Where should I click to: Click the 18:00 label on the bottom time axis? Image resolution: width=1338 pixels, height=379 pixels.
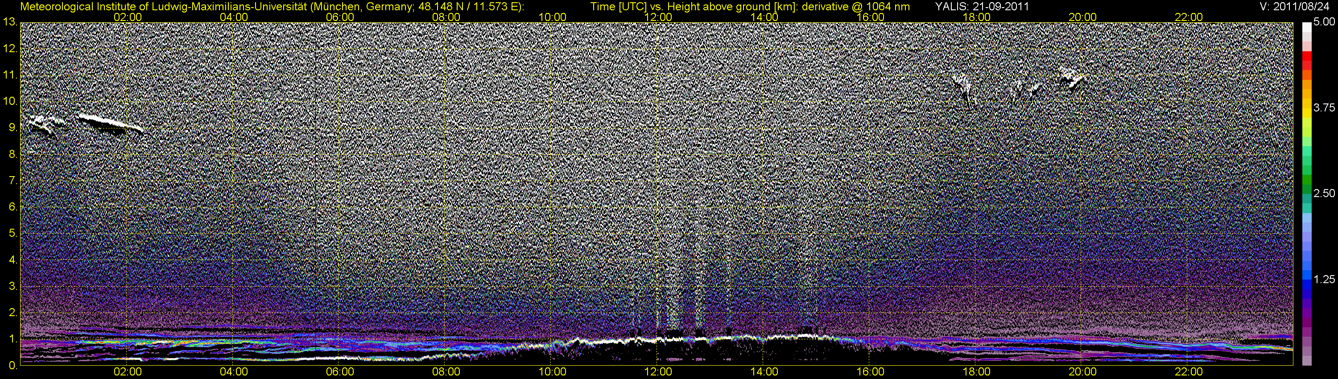pyautogui.click(x=976, y=372)
